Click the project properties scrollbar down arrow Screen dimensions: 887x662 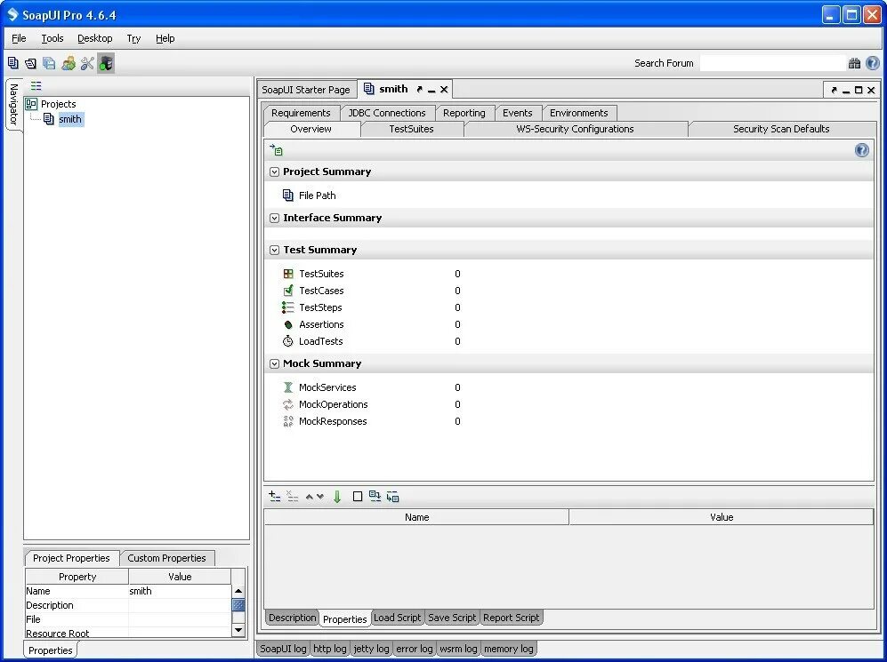[x=238, y=630]
